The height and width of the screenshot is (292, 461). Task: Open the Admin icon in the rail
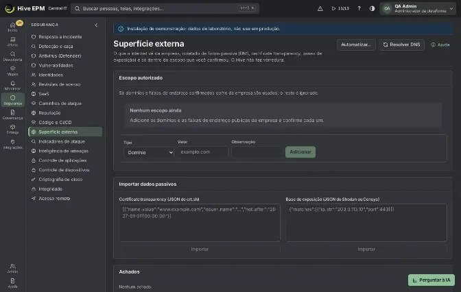click(x=12, y=268)
